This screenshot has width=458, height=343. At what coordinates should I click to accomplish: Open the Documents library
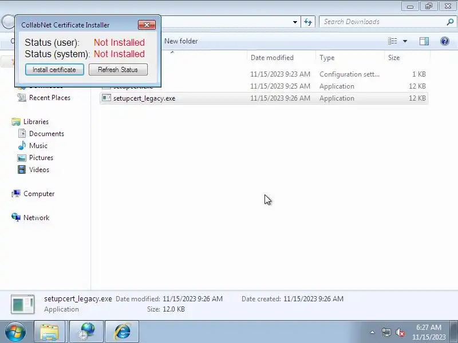pyautogui.click(x=46, y=134)
